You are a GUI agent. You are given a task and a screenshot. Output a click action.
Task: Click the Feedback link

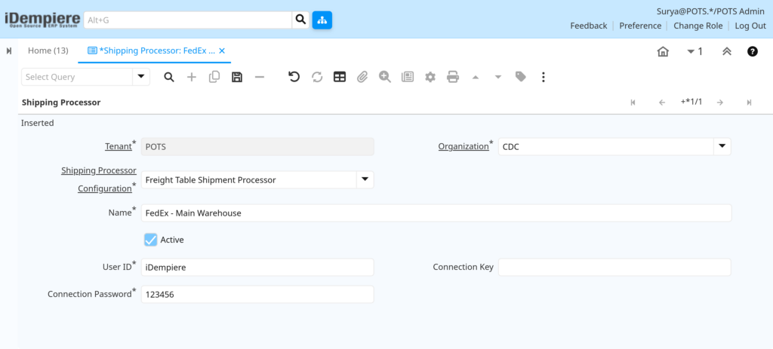pos(589,26)
